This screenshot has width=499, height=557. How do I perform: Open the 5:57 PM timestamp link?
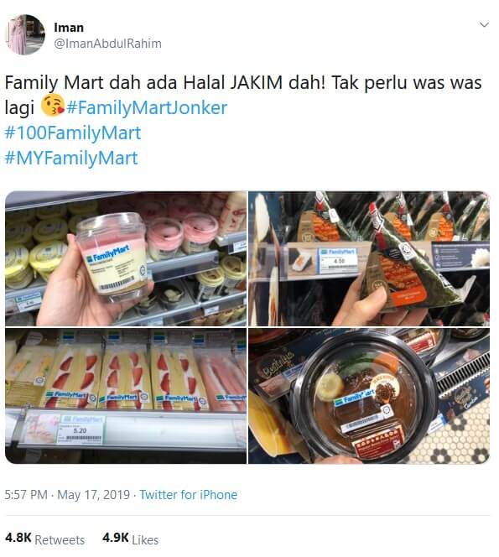coord(26,494)
